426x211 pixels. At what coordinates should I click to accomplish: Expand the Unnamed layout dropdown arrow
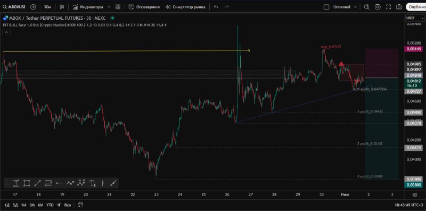[355, 7]
